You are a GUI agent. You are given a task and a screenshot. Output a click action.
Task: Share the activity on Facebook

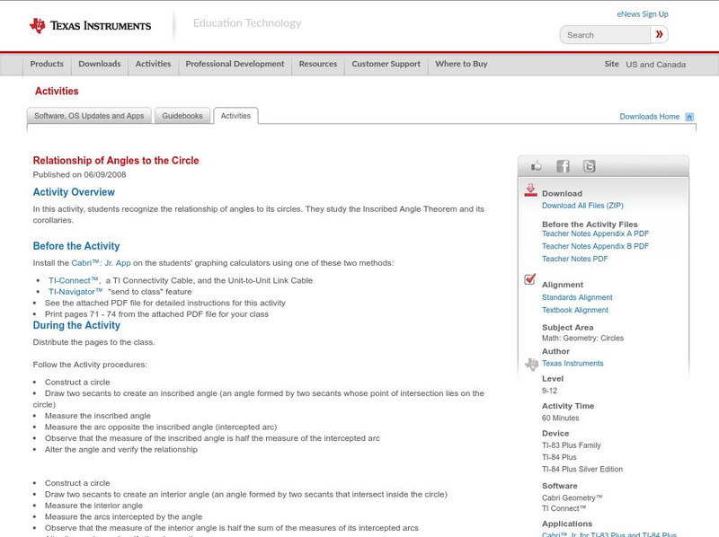tap(563, 166)
